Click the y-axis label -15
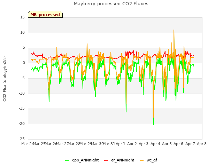223x167 pixels. pyautogui.click(x=22, y=109)
